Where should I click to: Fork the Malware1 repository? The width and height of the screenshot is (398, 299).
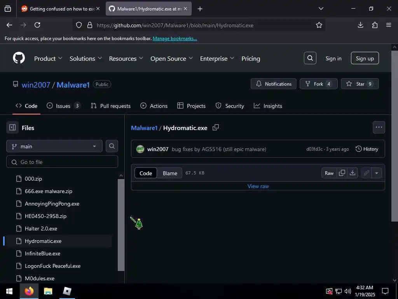pos(319,84)
